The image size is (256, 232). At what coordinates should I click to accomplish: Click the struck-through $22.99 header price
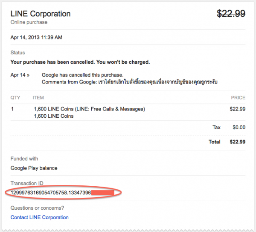click(231, 14)
